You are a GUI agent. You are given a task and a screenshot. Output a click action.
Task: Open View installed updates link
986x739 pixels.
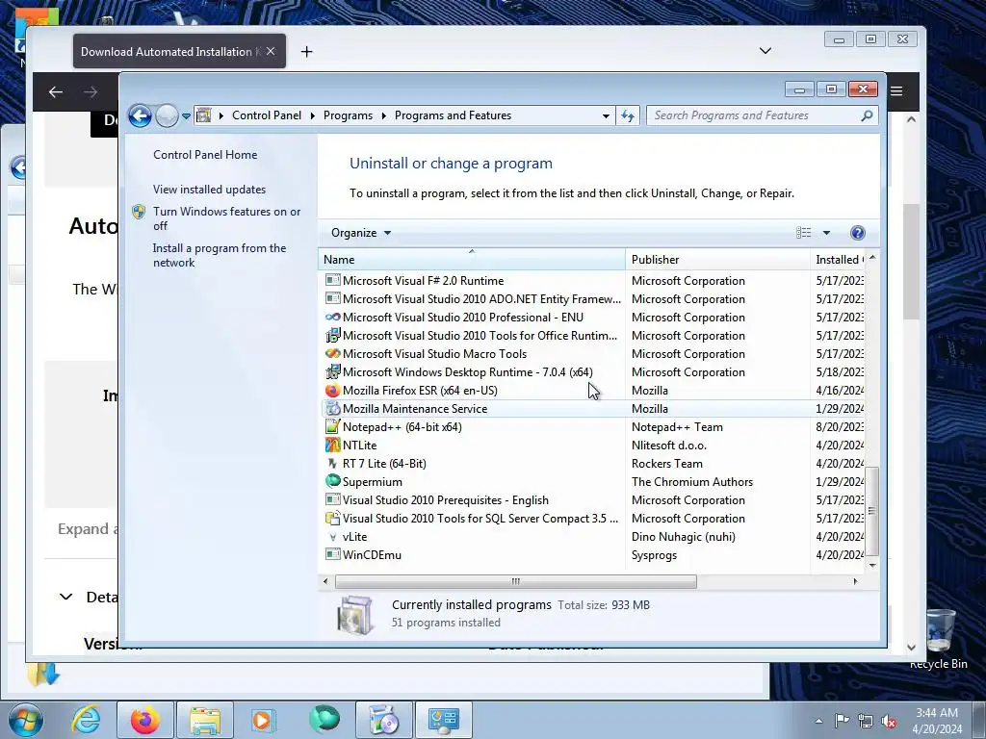209,190
